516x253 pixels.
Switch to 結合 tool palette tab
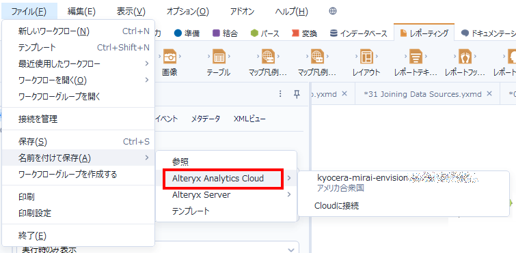(226, 33)
